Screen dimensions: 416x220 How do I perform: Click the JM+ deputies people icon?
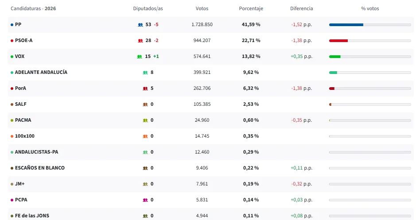(145, 184)
